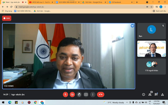
Task: Click the present now screen-share icon
Action: [x=86, y=94]
